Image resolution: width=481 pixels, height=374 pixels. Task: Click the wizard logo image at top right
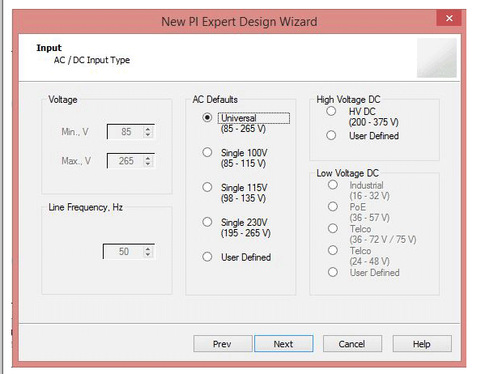pos(436,58)
